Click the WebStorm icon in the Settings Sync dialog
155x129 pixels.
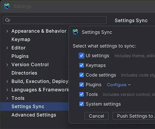(x=75, y=32)
